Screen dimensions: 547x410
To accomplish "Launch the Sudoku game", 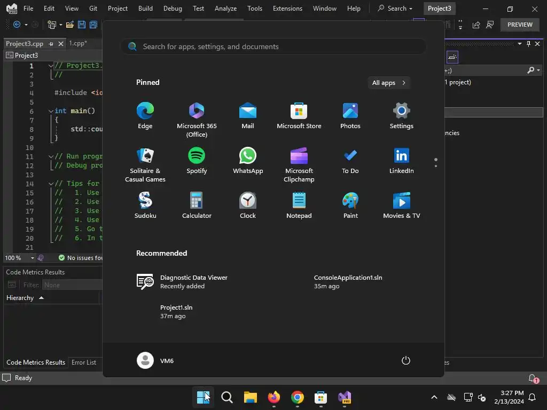I will (x=145, y=206).
